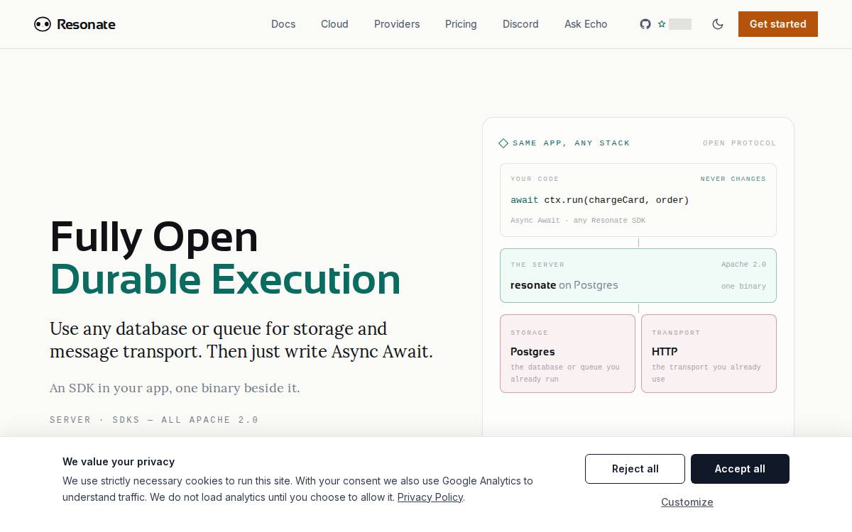This screenshot has height=532, width=852.
Task: Open the Customize cookie settings link
Action: 687,502
